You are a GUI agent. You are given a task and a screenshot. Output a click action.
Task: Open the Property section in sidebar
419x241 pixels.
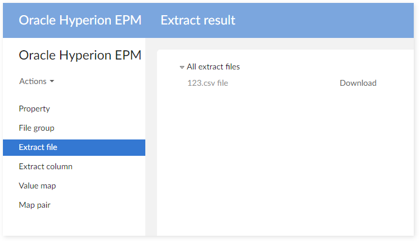pyautogui.click(x=34, y=109)
